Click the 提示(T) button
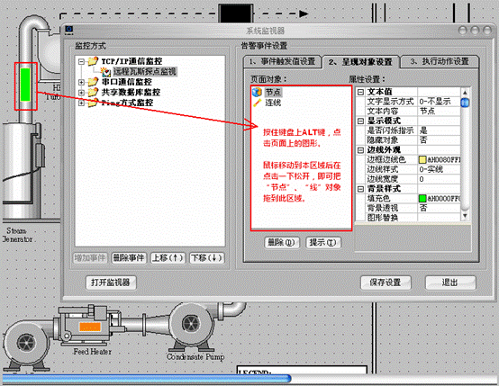Image resolution: width=499 pixels, height=386 pixels. (323, 243)
